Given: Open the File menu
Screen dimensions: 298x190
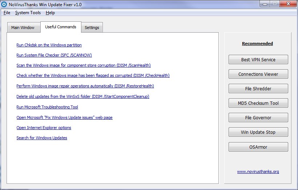Looking at the screenshot, I should 7,13.
